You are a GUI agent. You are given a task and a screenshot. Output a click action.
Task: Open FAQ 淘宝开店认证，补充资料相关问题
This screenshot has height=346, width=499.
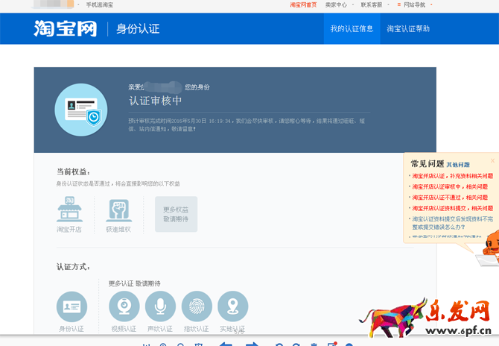point(453,176)
